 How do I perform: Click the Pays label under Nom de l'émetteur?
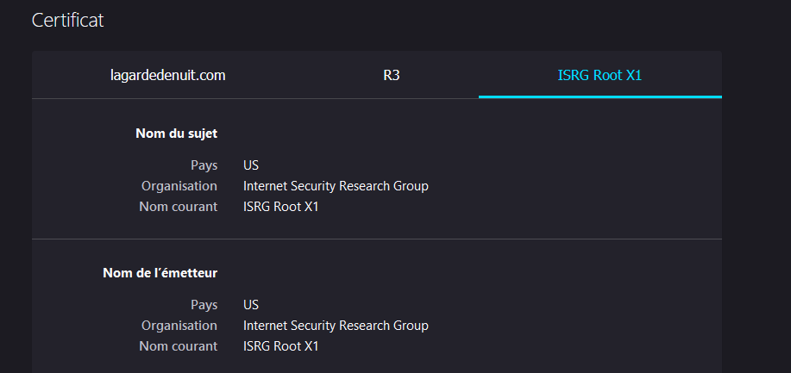click(204, 305)
